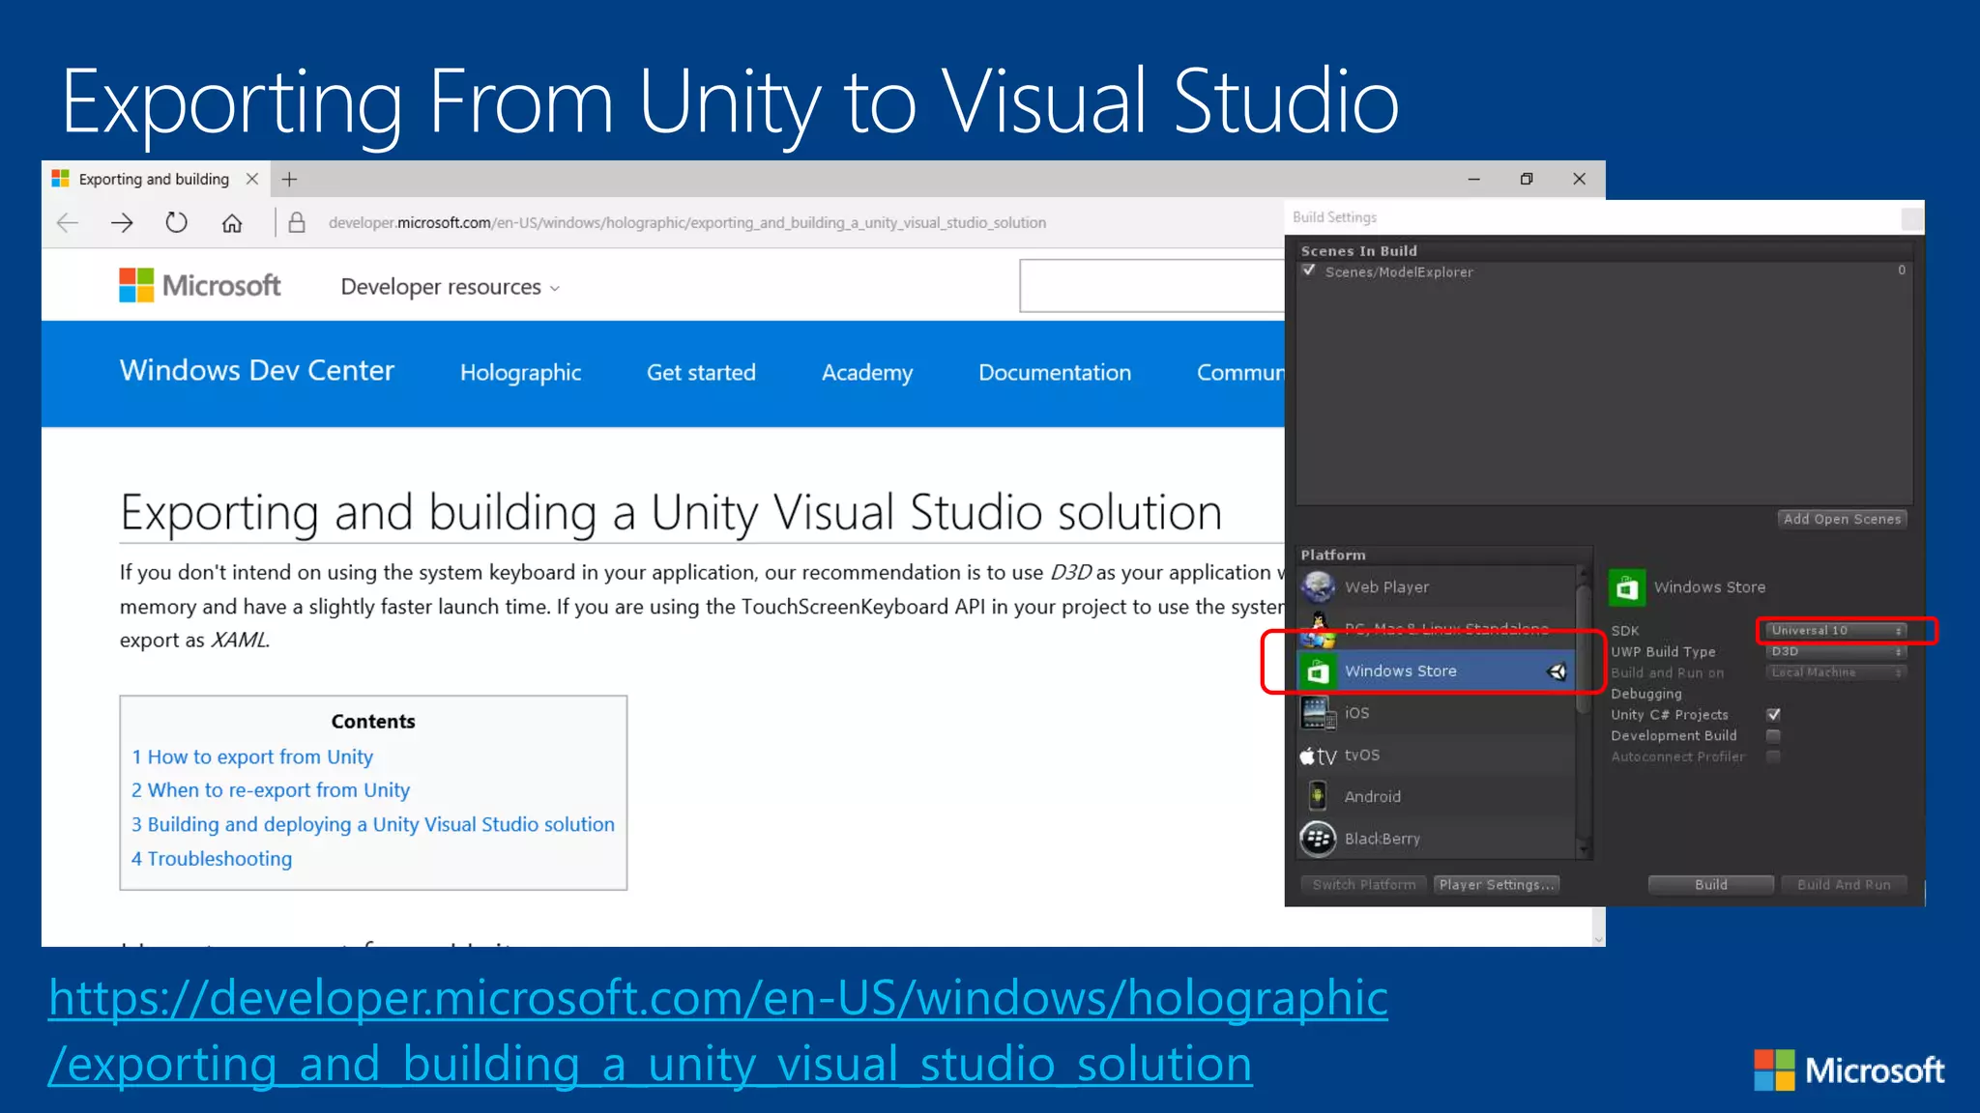
Task: Click the Unity logo beside Windows Store row
Action: [x=1558, y=671]
